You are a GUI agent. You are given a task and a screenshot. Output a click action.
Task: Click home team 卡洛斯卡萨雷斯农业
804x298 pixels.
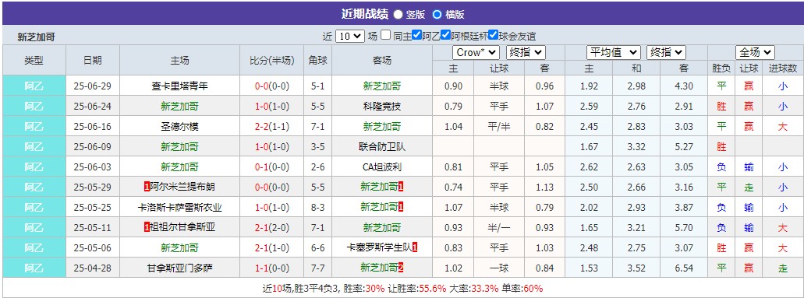pyautogui.click(x=179, y=208)
